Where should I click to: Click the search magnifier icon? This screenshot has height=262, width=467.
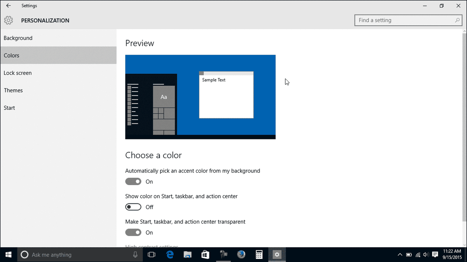point(458,20)
